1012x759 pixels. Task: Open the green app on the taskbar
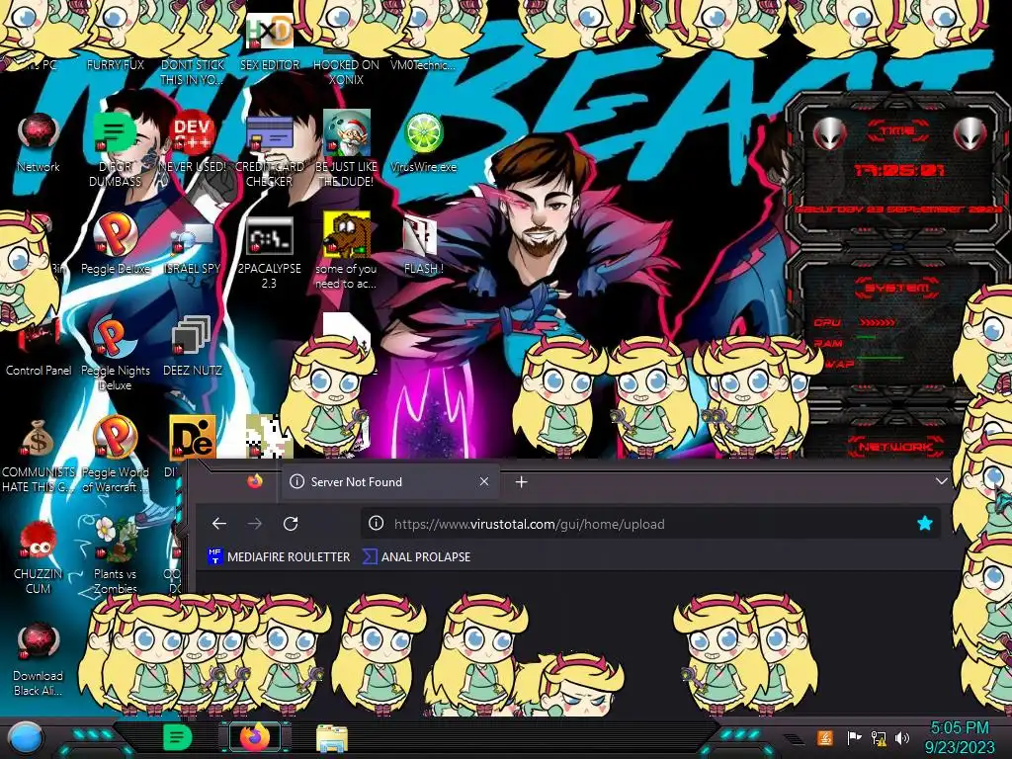tap(177, 737)
